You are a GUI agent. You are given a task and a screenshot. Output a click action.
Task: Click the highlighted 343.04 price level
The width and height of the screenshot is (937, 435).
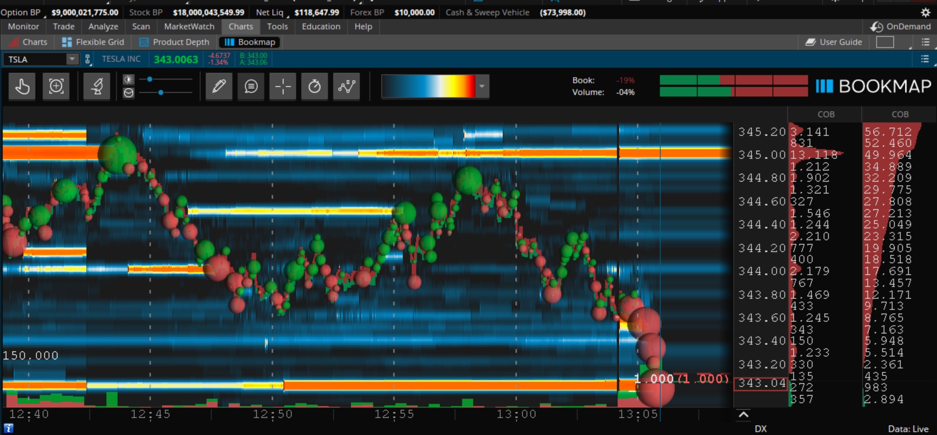[x=761, y=383]
